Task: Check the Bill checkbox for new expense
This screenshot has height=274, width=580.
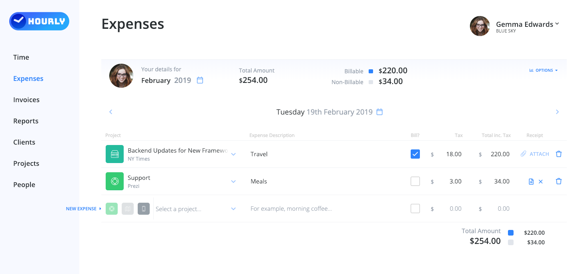Action: coord(415,208)
